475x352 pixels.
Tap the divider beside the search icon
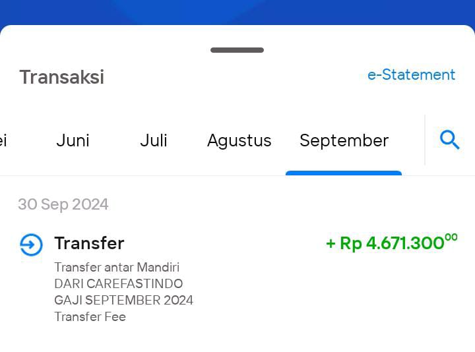tap(425, 140)
